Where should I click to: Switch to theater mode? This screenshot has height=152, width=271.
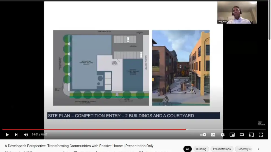tap(242, 135)
